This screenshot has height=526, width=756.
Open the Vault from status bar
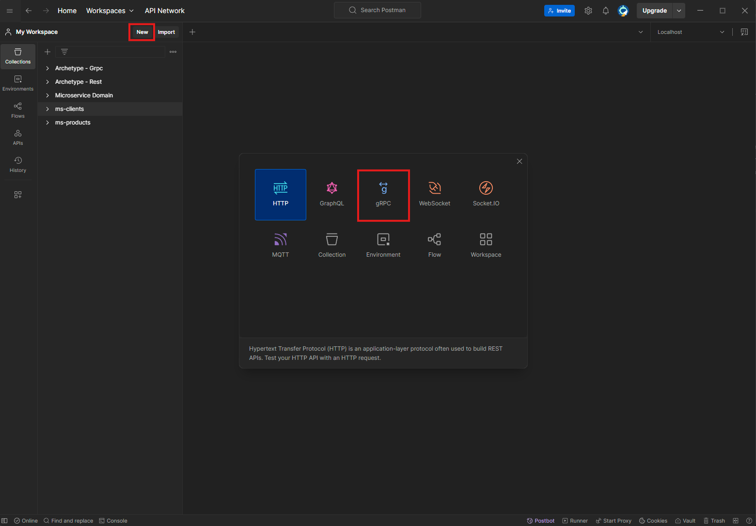coord(685,521)
